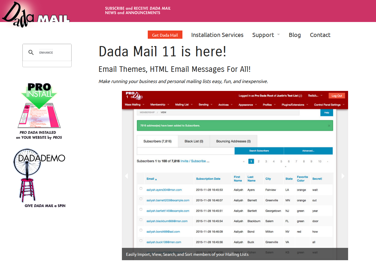Click the search magnifier icon
This screenshot has height=264, width=376.
click(31, 53)
